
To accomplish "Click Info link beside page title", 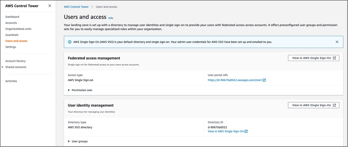I will (110, 18).
